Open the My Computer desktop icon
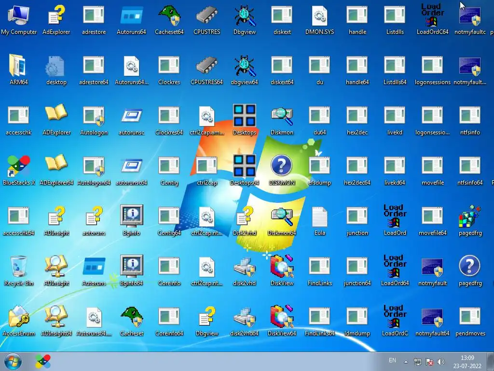This screenshot has height=371, width=494. click(19, 19)
